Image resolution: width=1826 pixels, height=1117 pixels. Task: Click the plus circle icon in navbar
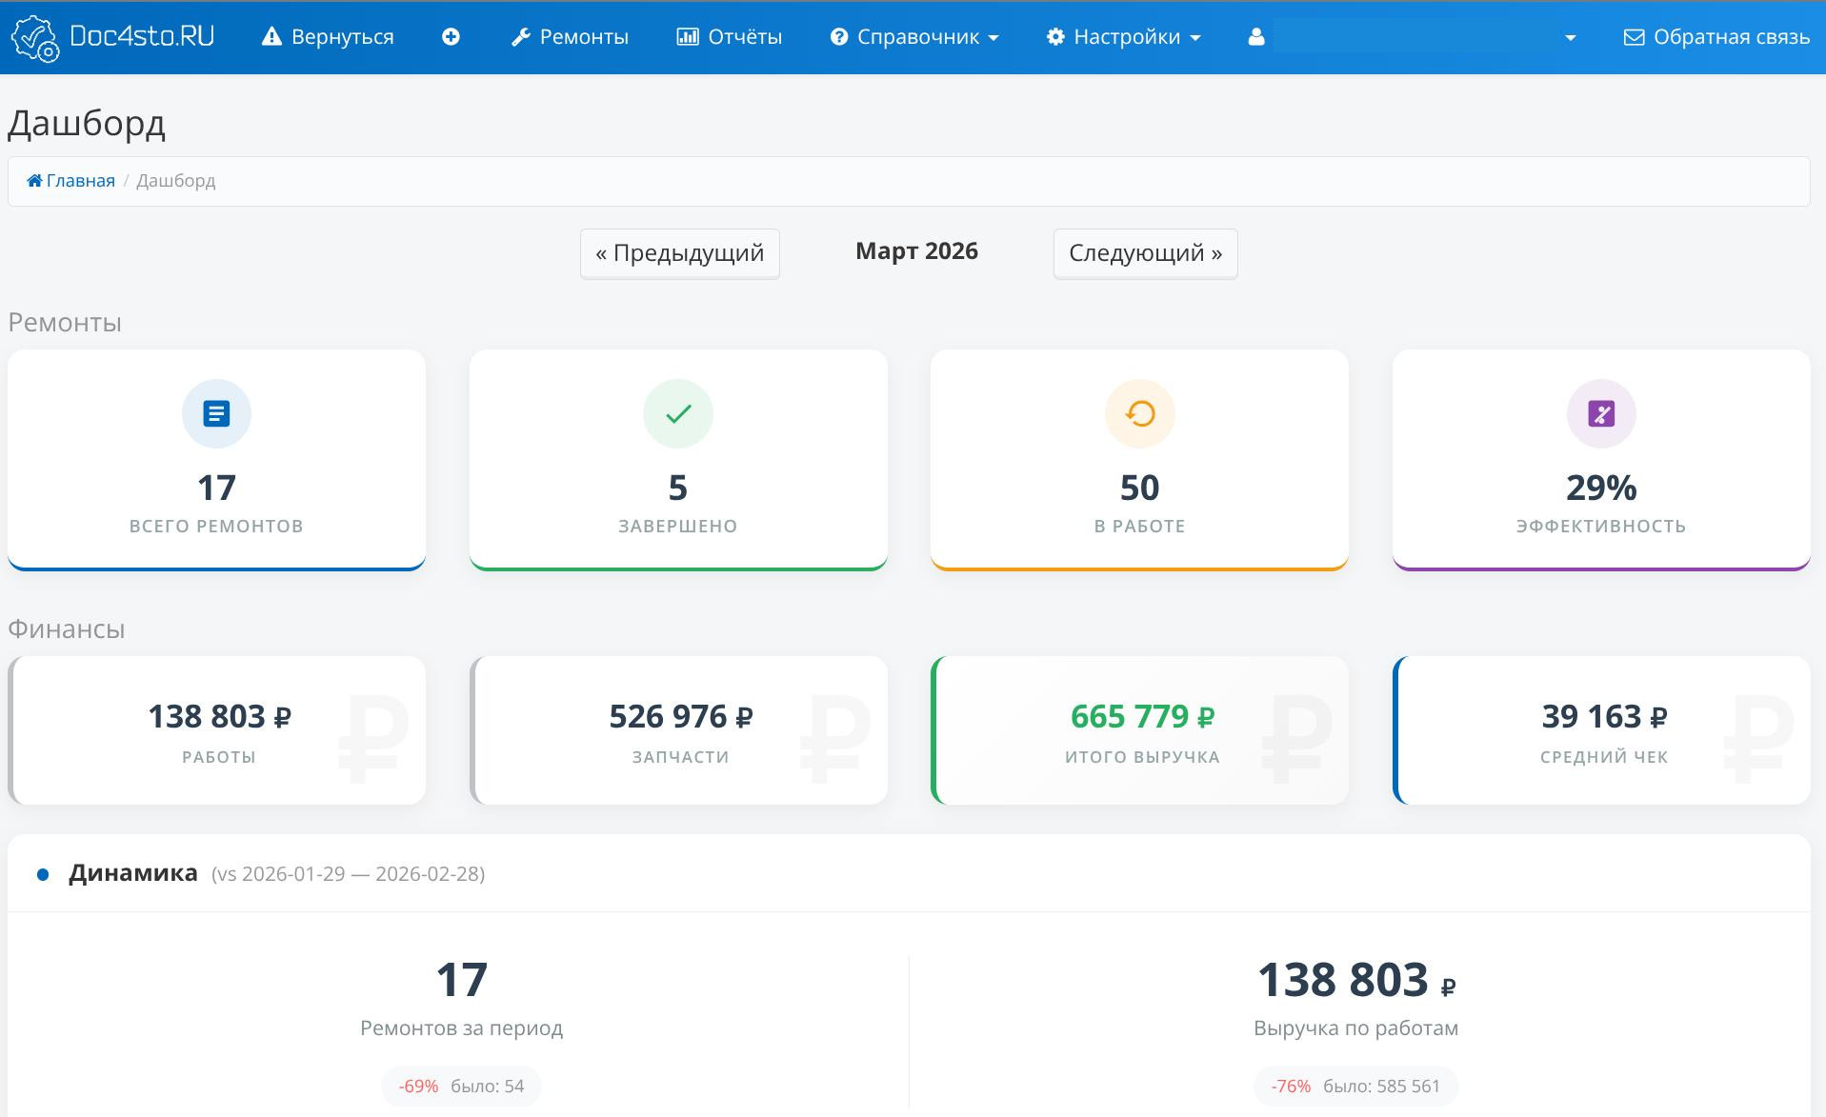tap(451, 37)
